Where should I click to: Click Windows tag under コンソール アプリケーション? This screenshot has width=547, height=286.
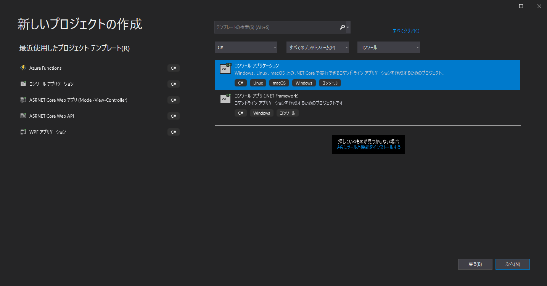[304, 83]
